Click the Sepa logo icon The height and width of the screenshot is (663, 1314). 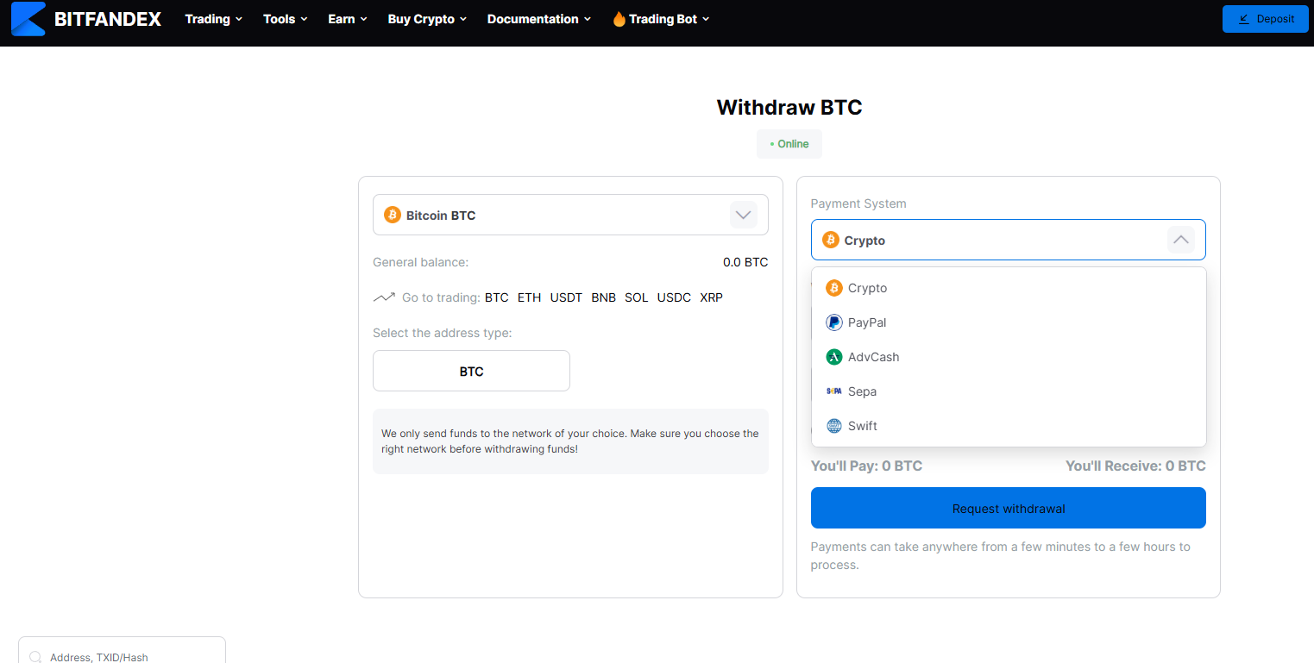833,391
